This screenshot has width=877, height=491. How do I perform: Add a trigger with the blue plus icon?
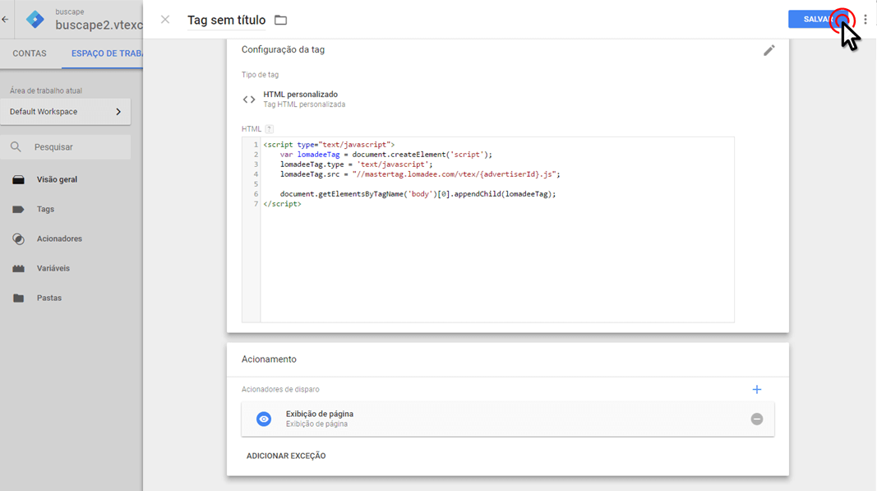757,389
